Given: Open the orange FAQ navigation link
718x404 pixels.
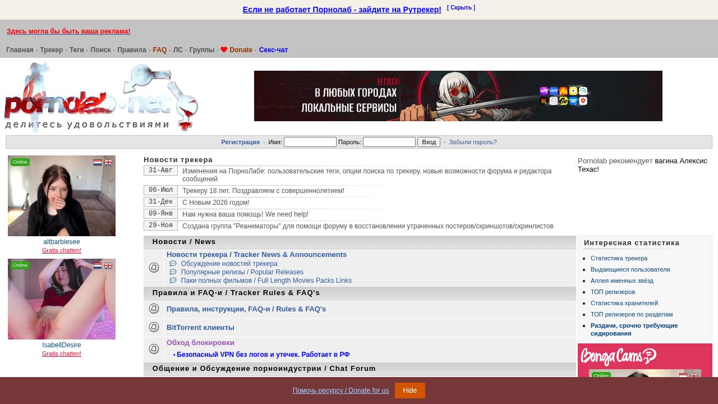Looking at the screenshot, I should pos(160,50).
